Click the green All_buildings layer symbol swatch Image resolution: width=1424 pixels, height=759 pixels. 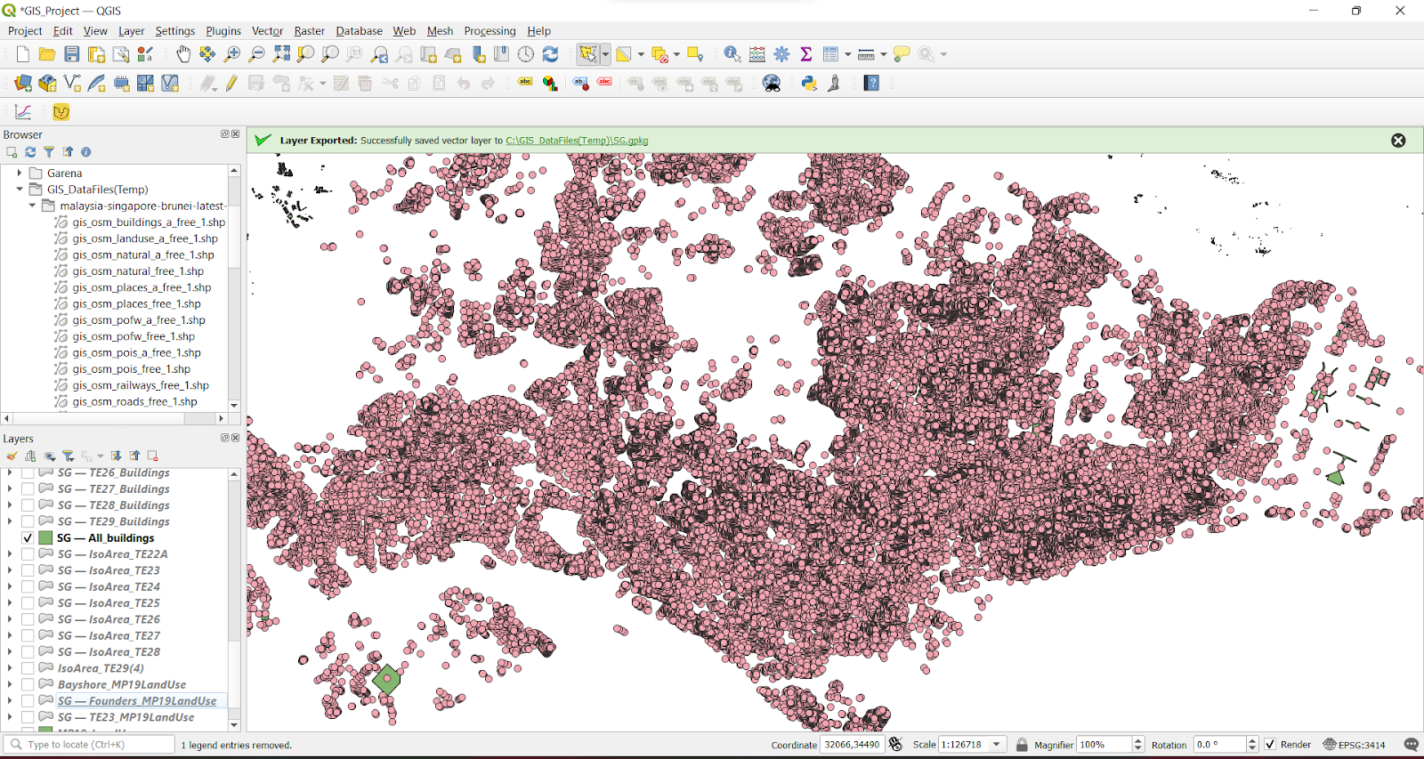pos(45,538)
